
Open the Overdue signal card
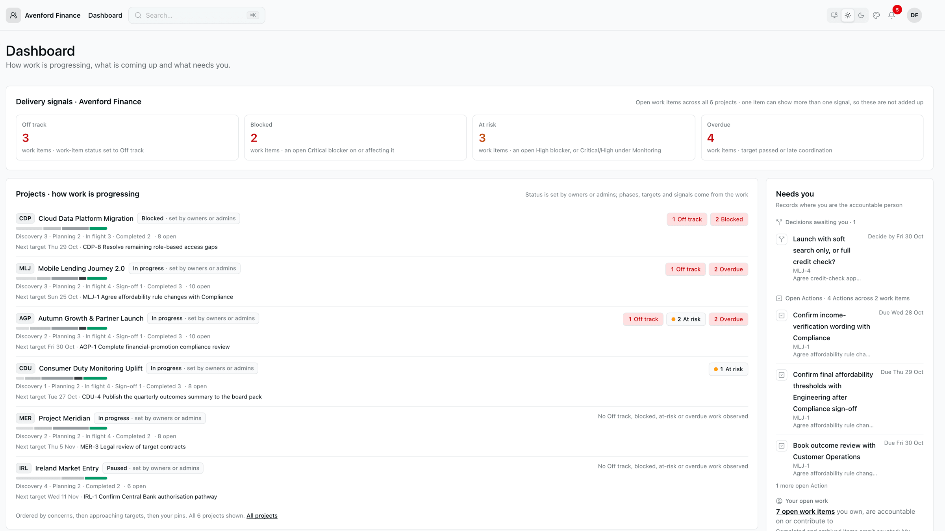pos(812,138)
